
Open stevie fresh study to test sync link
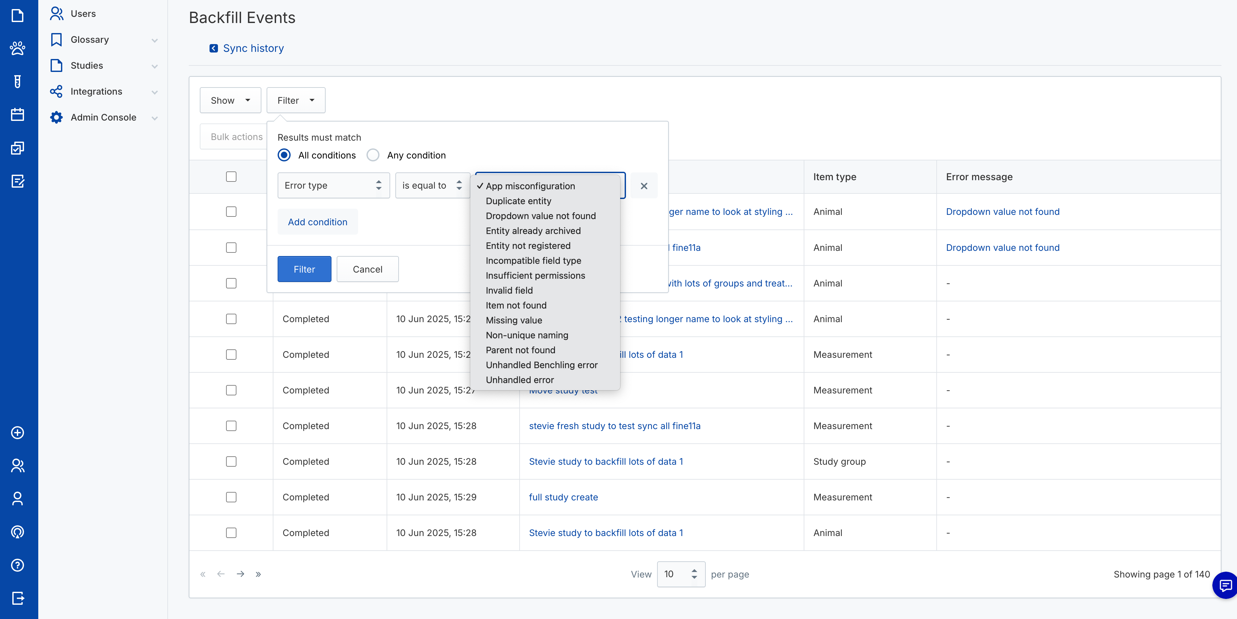tap(615, 426)
